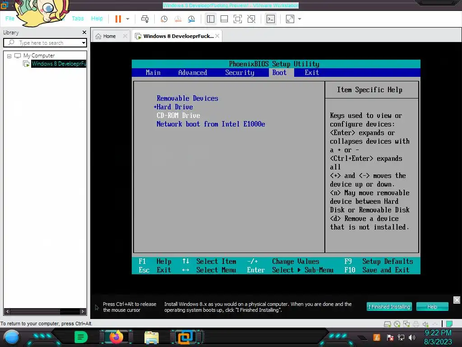Select the Windows 8 DeveloeprFuck... tab
The image size is (462, 347).
(176, 36)
